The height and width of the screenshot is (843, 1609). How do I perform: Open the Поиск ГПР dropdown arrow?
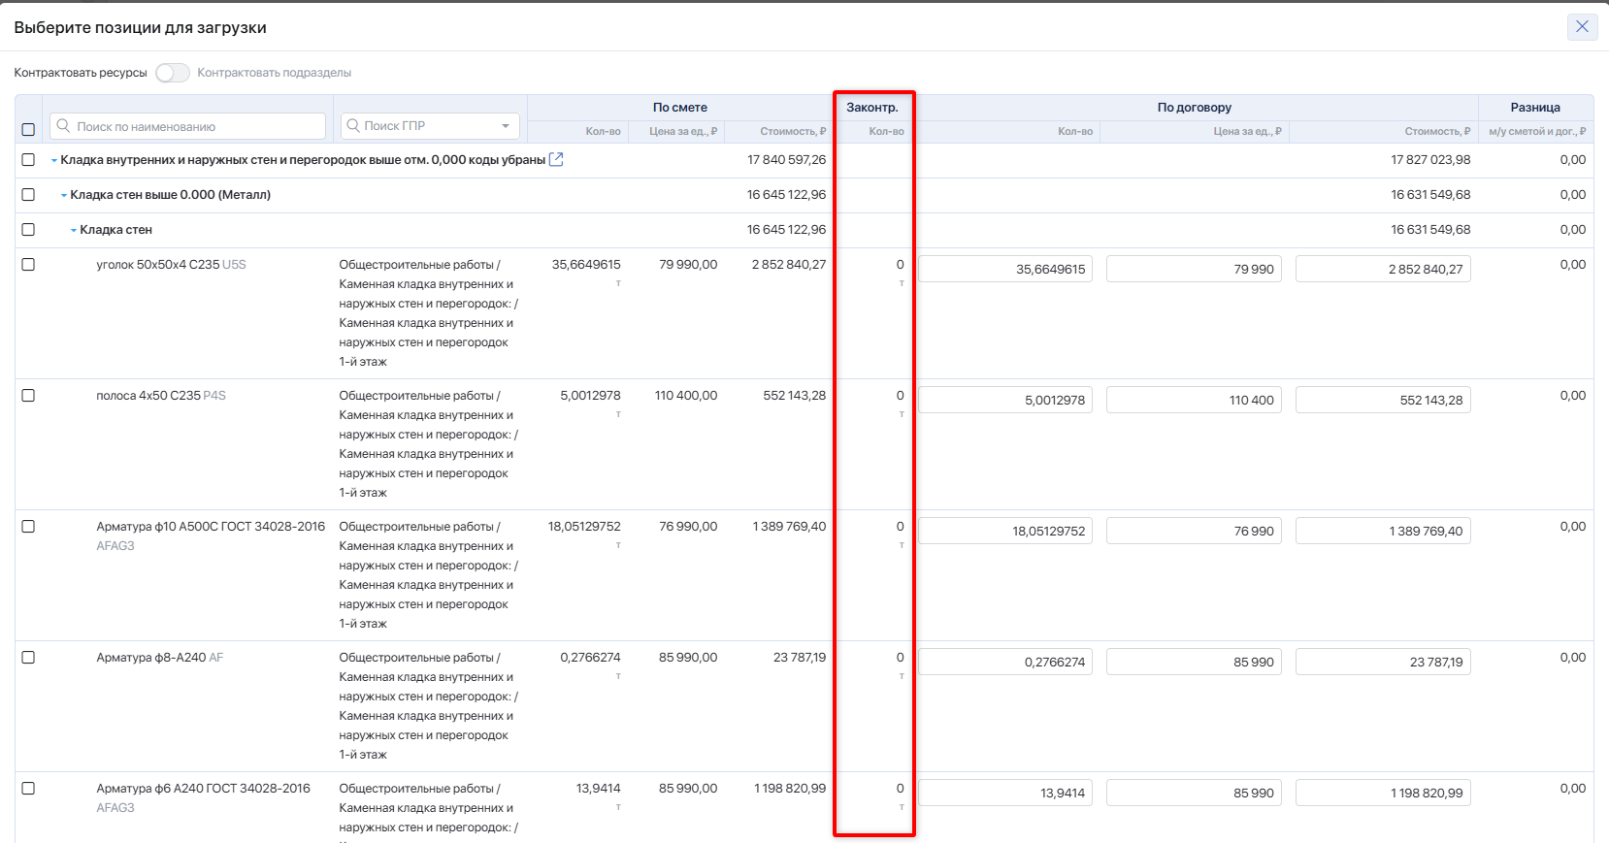506,126
